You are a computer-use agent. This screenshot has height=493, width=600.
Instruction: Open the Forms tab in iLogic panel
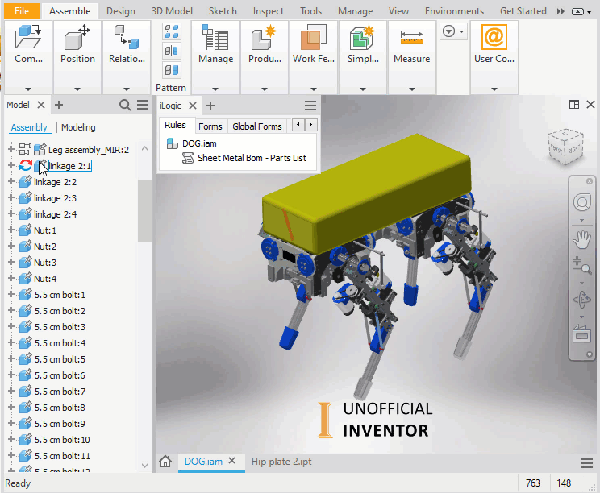[x=210, y=126]
